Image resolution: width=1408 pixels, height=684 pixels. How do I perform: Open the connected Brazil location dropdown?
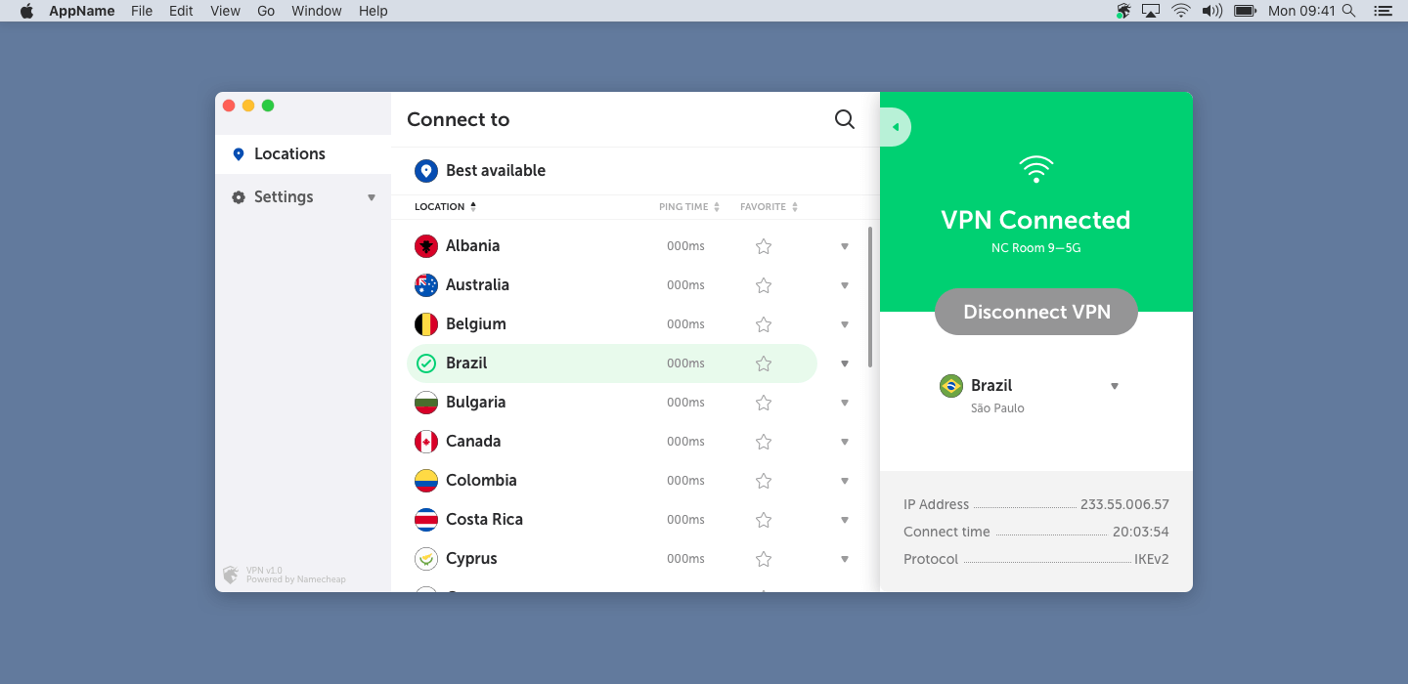click(x=1115, y=386)
